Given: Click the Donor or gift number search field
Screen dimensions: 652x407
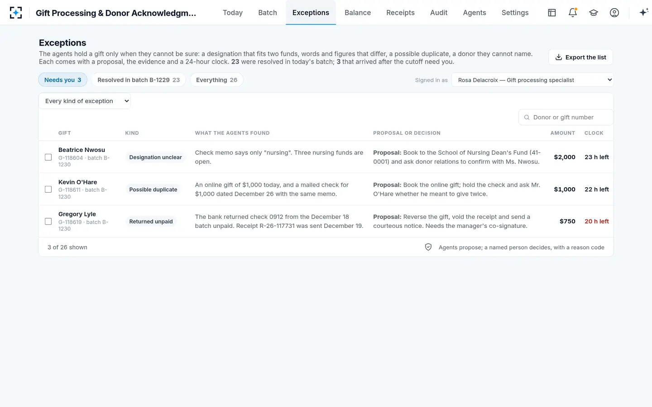Looking at the screenshot, I should [x=566, y=117].
